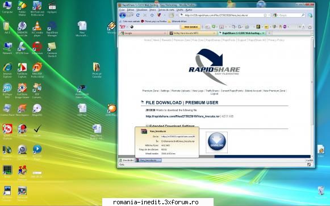Viewport: 330px width, 206px height.
Task: Open the FastStone Image Viewer shortcut
Action: click(x=22, y=91)
